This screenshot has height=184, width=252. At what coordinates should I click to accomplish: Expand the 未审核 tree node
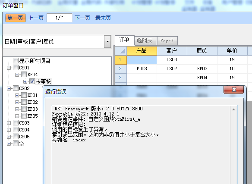[25, 81]
